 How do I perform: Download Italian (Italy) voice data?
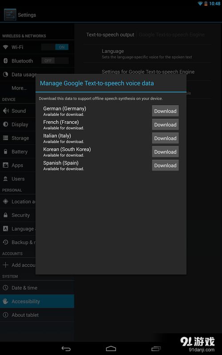click(165, 138)
